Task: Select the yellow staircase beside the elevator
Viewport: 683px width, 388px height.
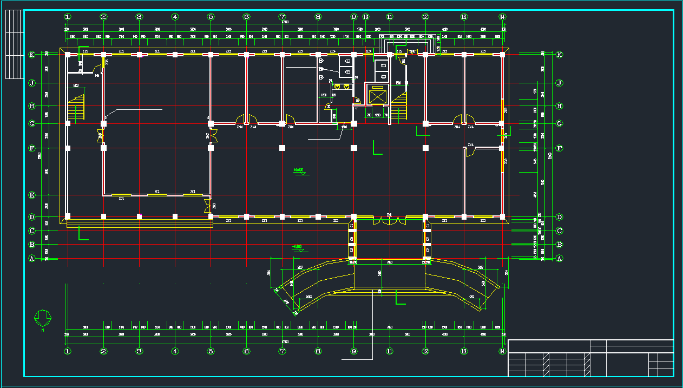Action: (x=399, y=106)
